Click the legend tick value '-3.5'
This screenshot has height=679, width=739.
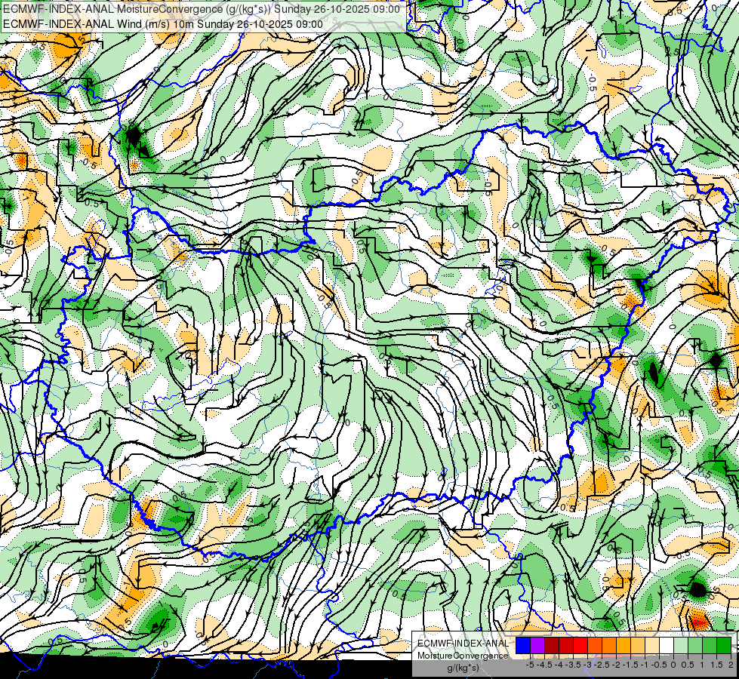coord(573,665)
